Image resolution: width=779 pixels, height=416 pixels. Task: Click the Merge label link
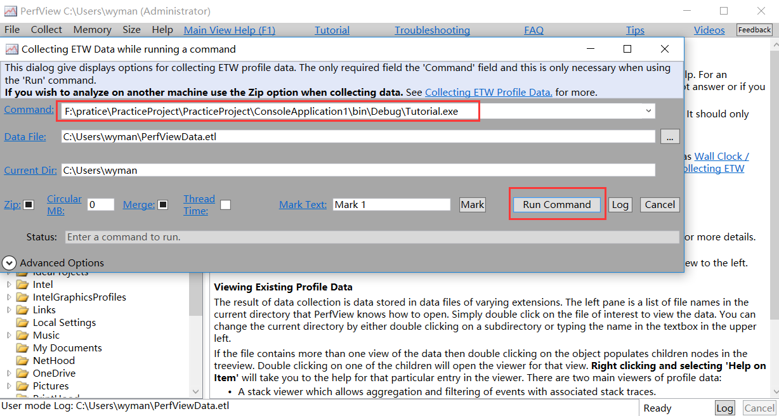(x=139, y=205)
